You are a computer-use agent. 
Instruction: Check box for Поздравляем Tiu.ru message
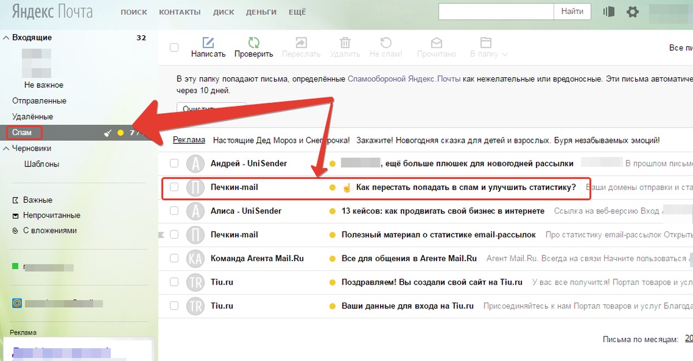tap(174, 282)
